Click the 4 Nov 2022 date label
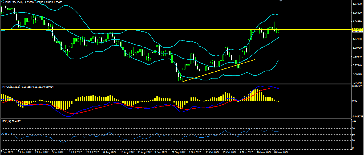Image resolution: width=364 pixels, height=156 pixels. 246,153
